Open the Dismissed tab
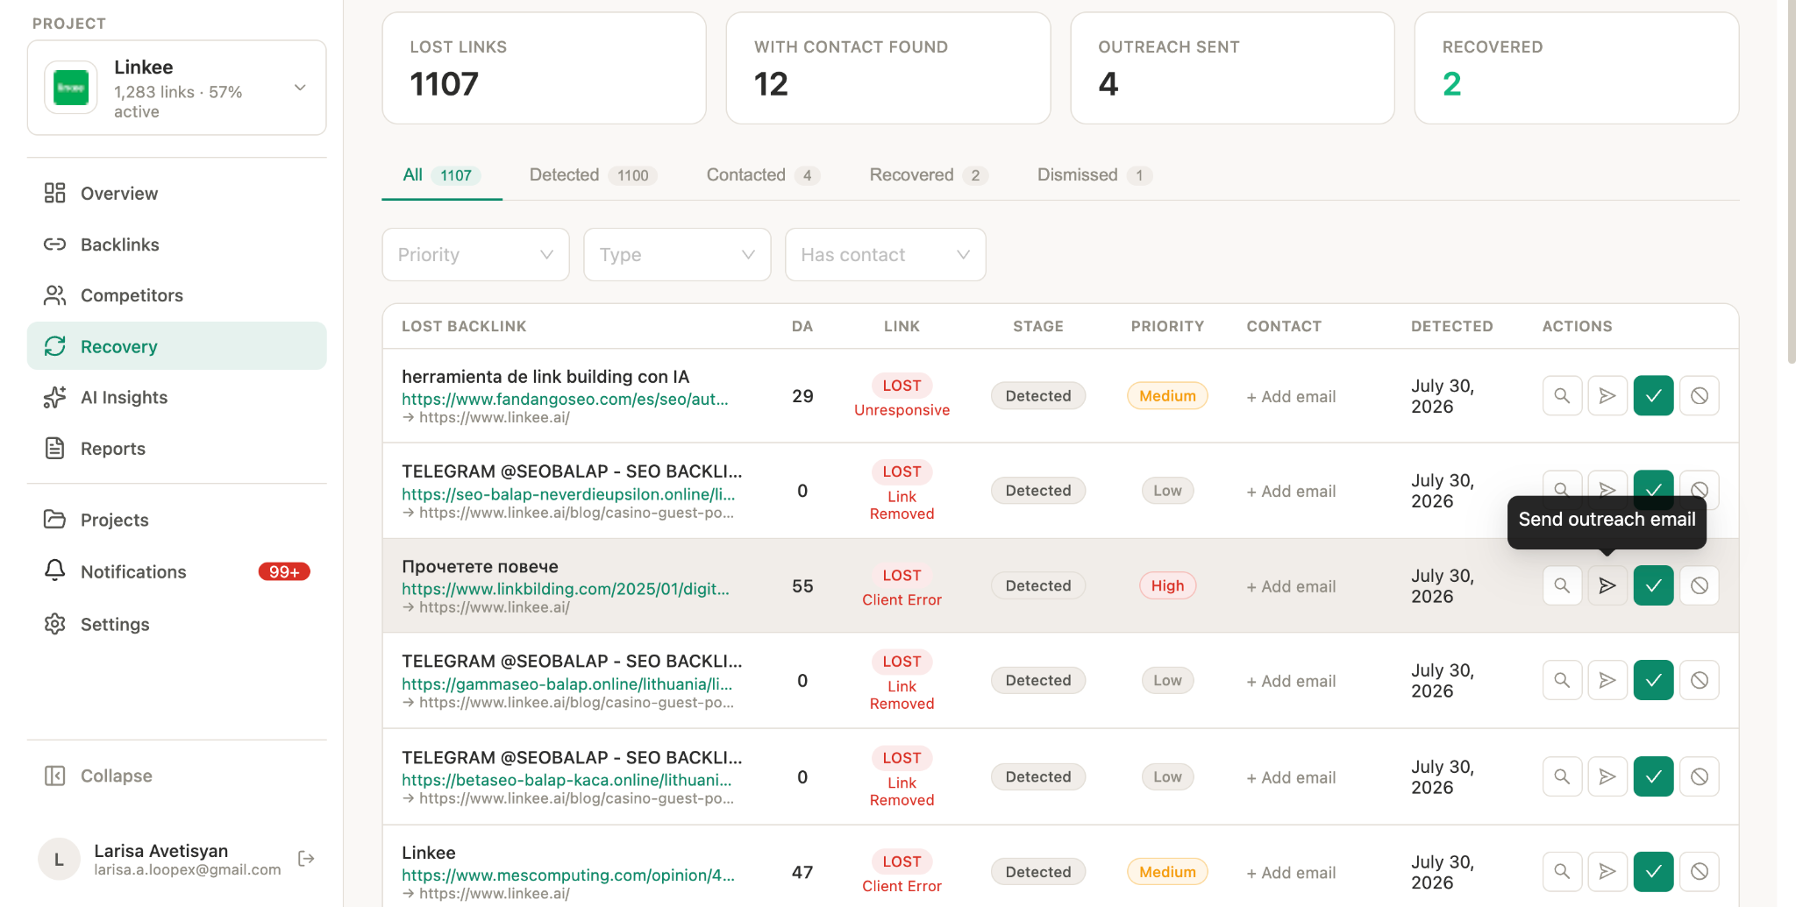This screenshot has width=1796, height=907. 1094,175
